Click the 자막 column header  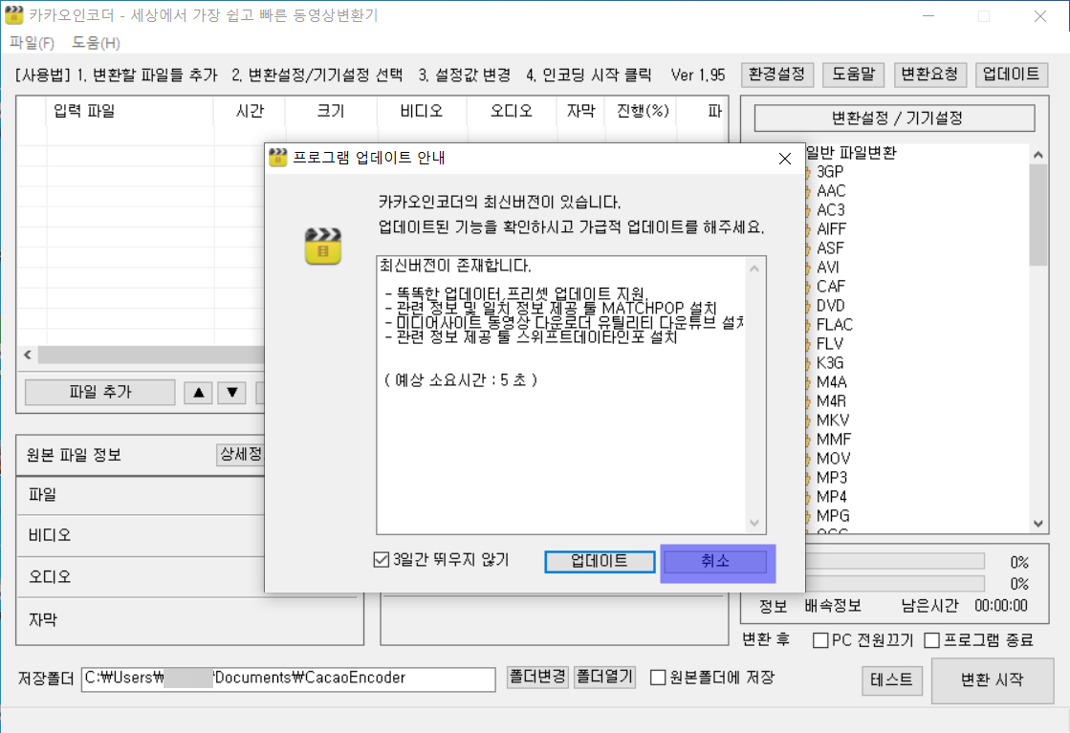(x=580, y=111)
